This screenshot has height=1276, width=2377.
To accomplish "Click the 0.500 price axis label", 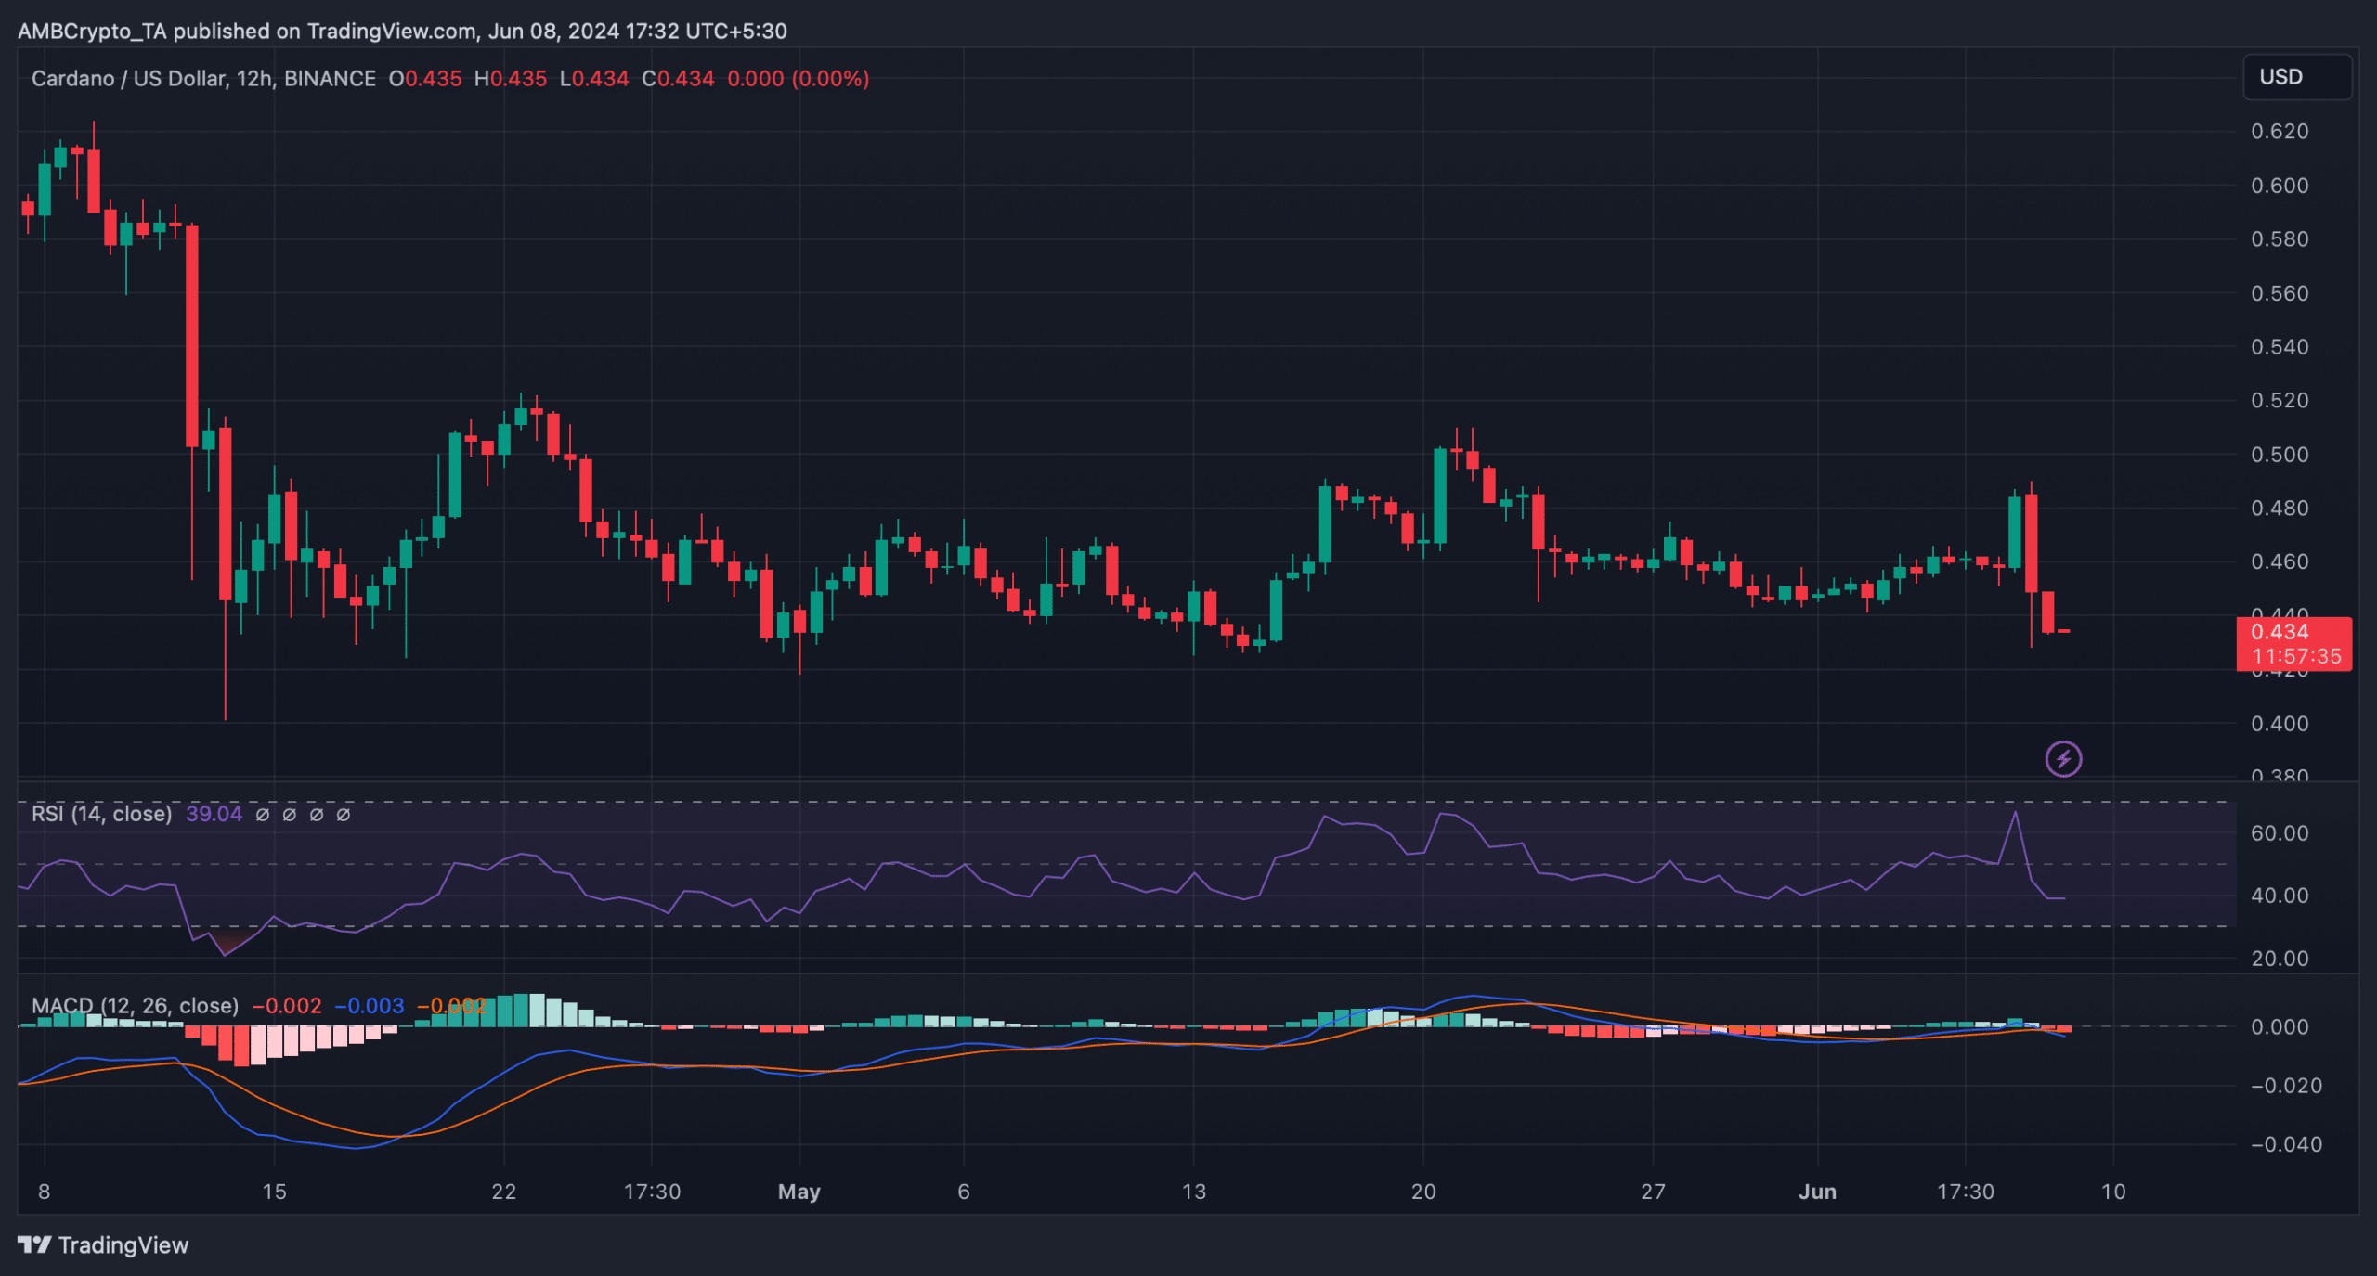I will 2280,455.
